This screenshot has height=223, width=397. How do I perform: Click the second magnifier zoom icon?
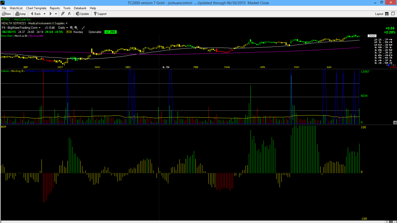[76, 28]
